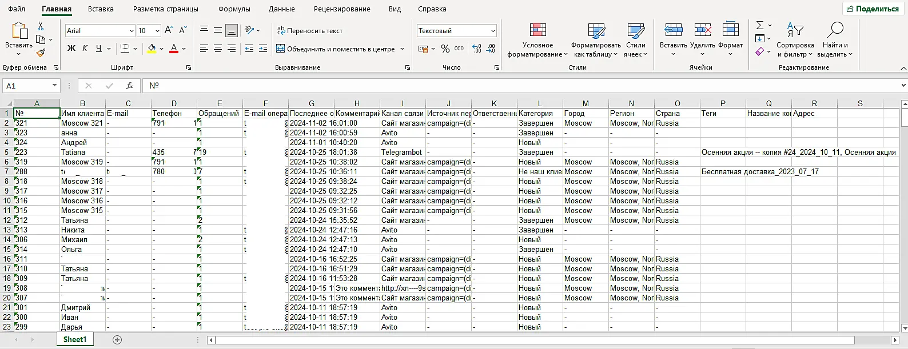Expand the Name Box A1 dropdown
The image size is (908, 349).
(x=55, y=86)
